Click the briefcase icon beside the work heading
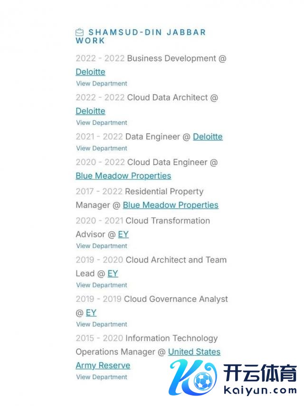 [x=80, y=32]
